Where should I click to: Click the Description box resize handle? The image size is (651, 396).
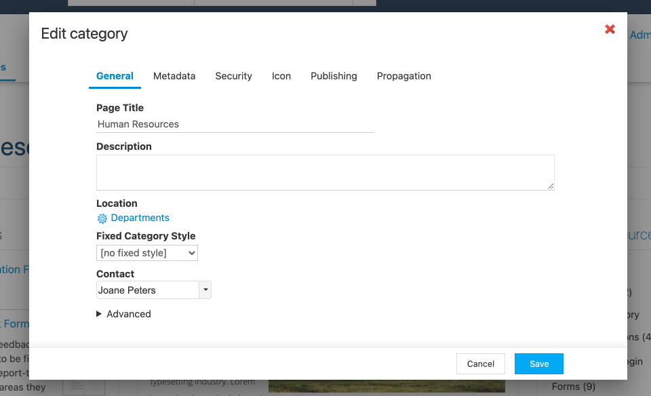(x=551, y=186)
